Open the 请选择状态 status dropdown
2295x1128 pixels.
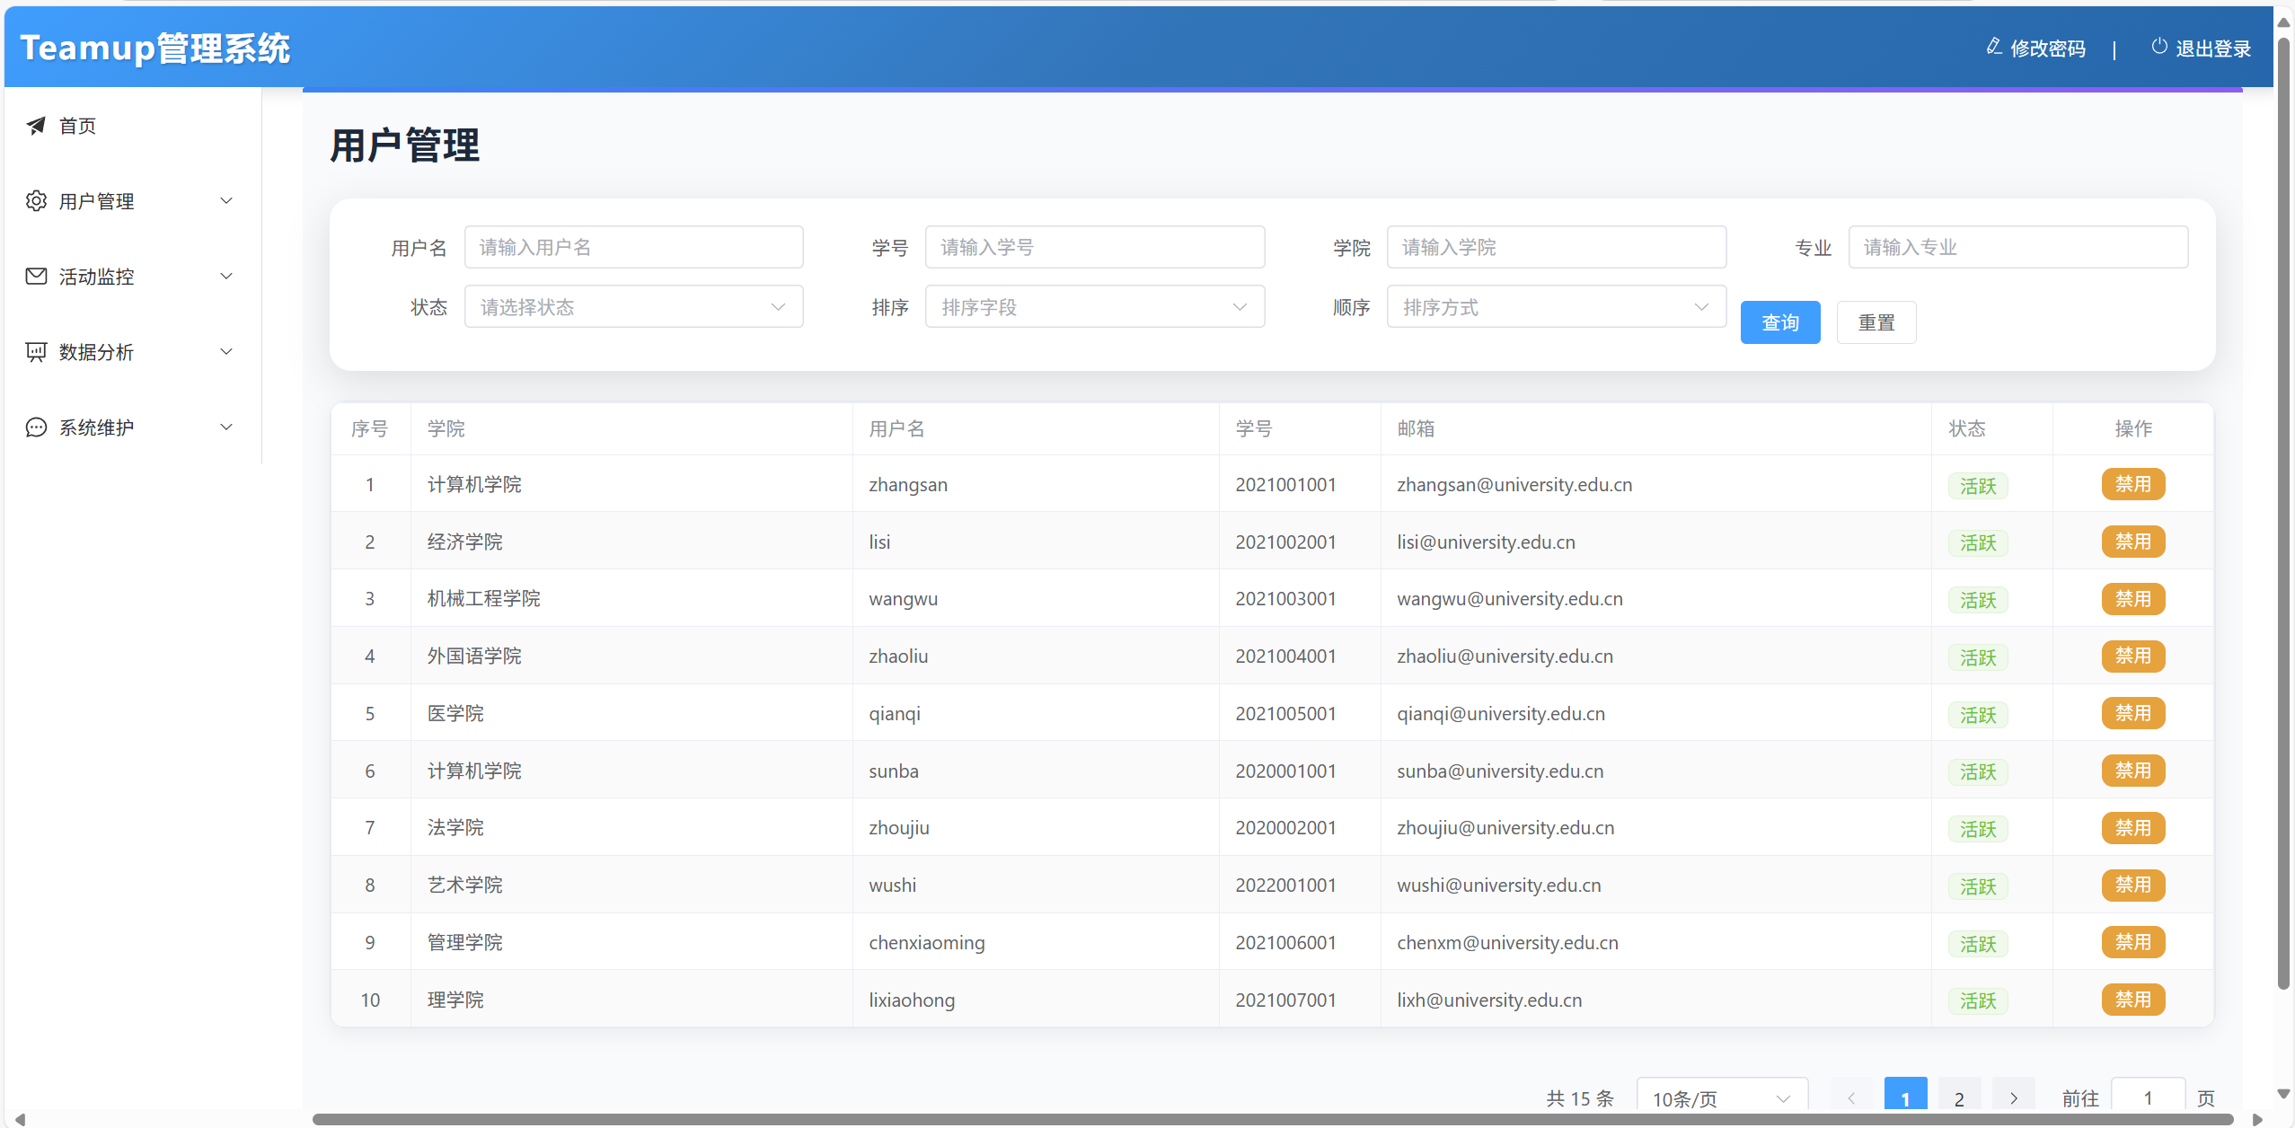point(633,307)
